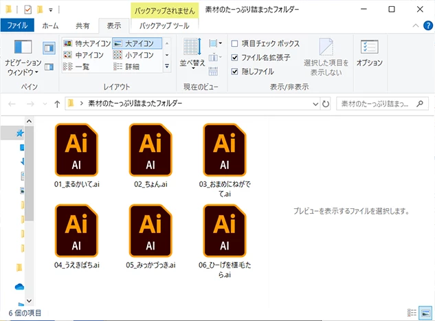This screenshot has width=435, height=321.
Task: Click the forward navigation arrow
Action: tap(30, 104)
